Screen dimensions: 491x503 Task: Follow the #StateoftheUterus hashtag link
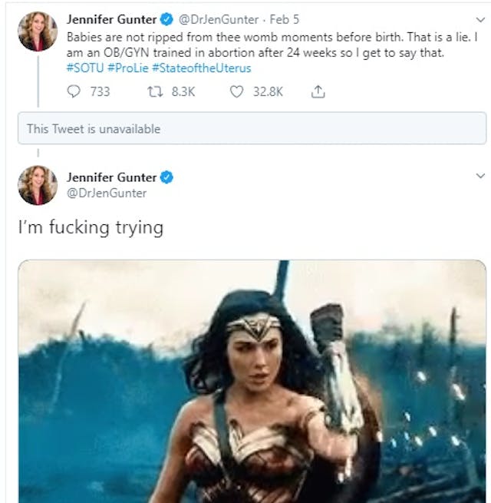(201, 68)
